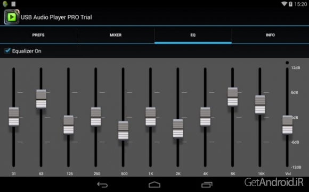This screenshot has height=192, width=309.
Task: Switch to the MIXER tab
Action: pyautogui.click(x=116, y=35)
